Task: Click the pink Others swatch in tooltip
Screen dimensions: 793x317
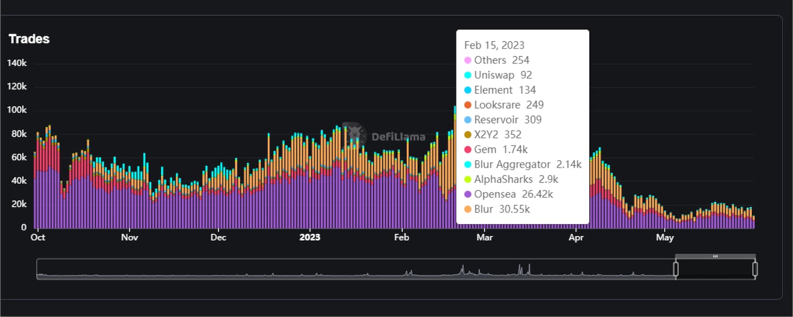Action: (468, 60)
